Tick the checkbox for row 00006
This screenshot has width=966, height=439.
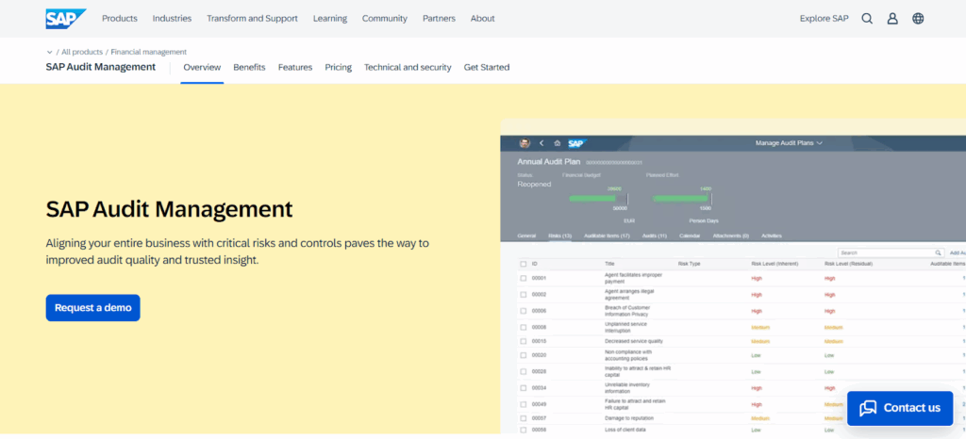point(523,311)
